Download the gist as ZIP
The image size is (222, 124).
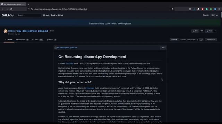tap(211, 40)
